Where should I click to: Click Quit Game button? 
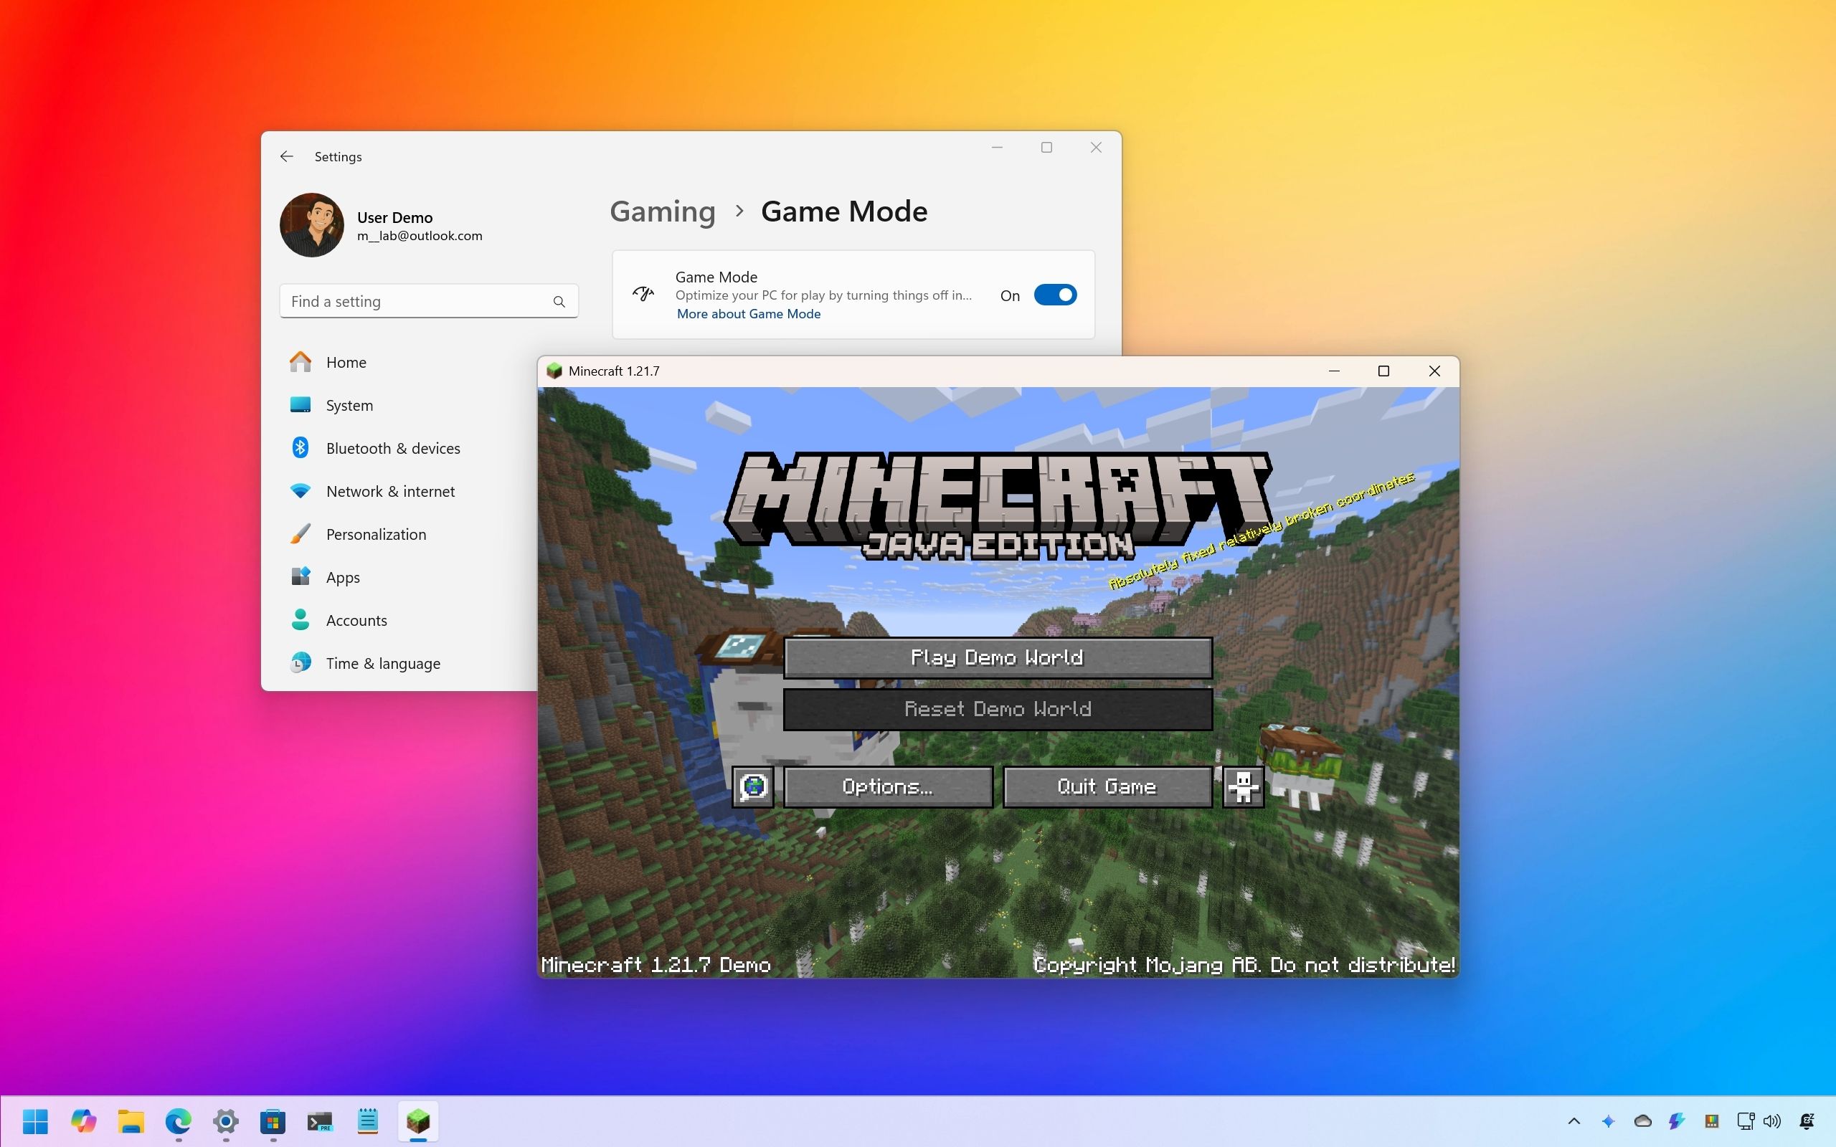[x=1106, y=786]
